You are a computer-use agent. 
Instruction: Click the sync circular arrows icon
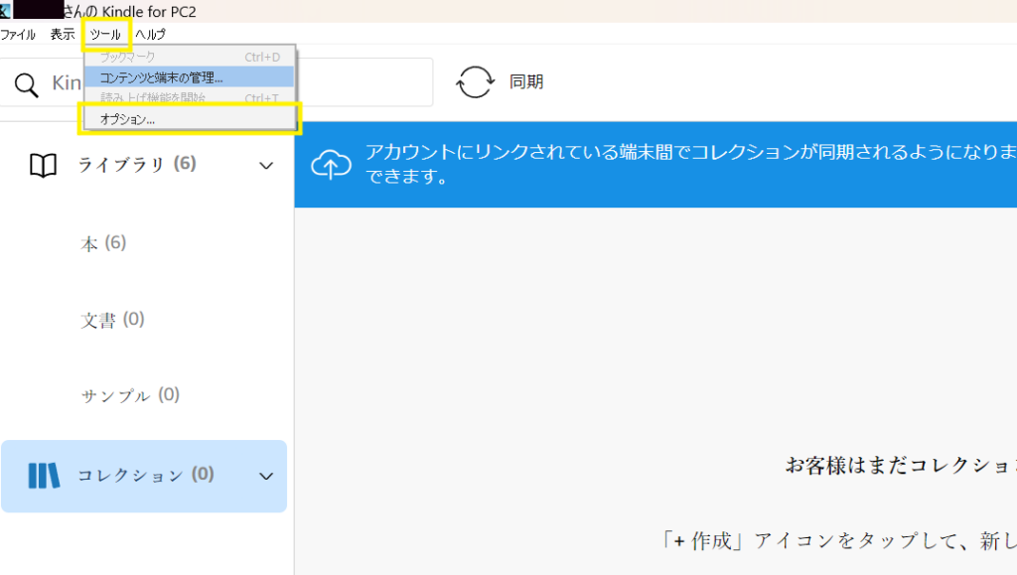pyautogui.click(x=476, y=82)
